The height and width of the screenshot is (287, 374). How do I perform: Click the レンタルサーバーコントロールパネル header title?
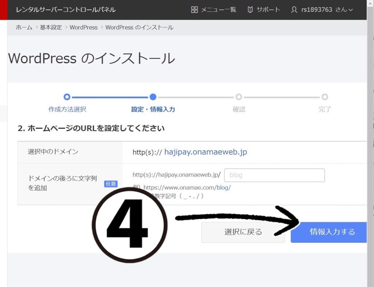pyautogui.click(x=66, y=10)
